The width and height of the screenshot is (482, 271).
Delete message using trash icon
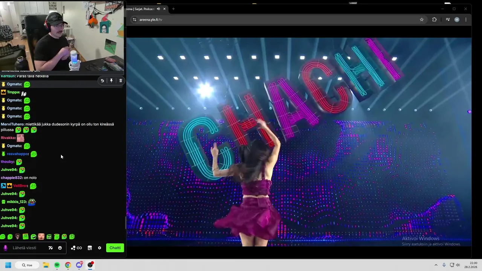120,81
